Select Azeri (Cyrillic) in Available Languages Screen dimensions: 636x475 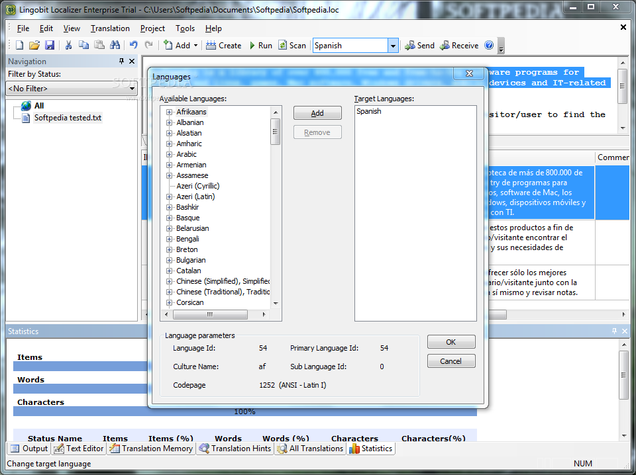coord(198,186)
